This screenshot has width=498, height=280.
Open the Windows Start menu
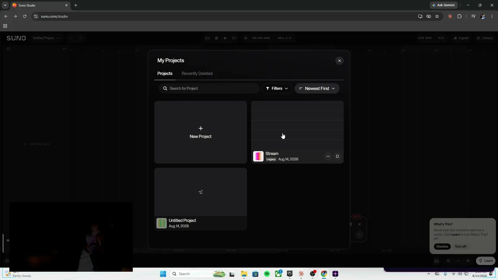click(x=163, y=274)
